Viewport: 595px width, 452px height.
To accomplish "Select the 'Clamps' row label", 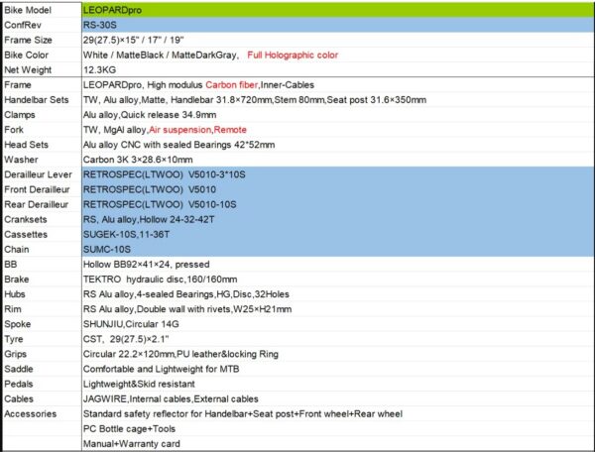I will (x=20, y=115).
